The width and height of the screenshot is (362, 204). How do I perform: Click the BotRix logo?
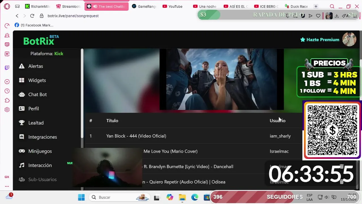[41, 41]
